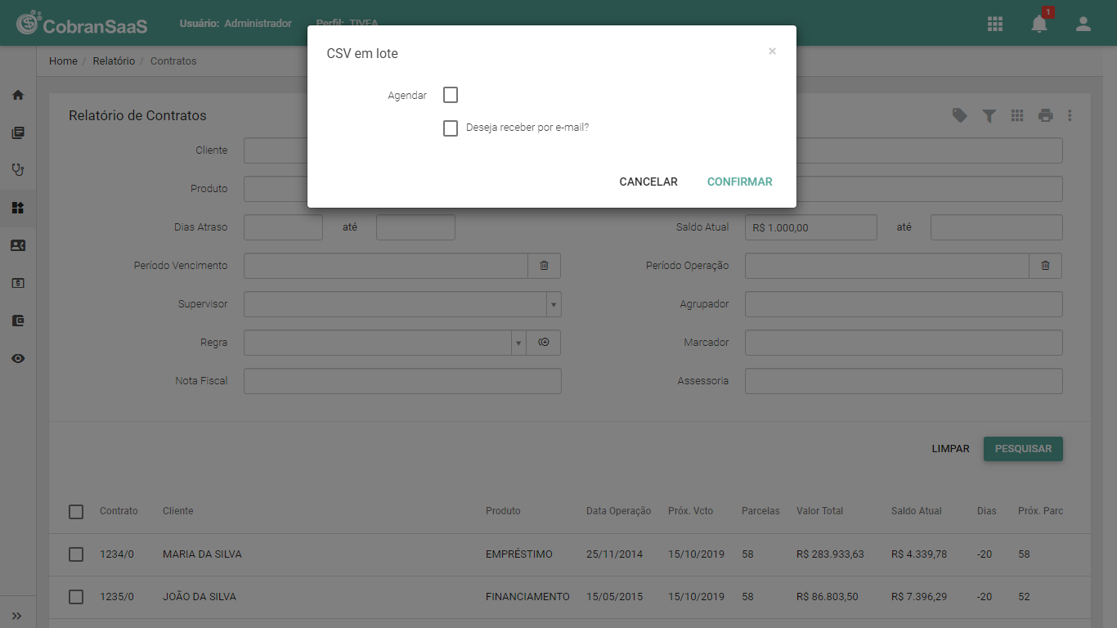The image size is (1117, 628).
Task: Click parcelas 58 in MARIA DA SILVA row
Action: coord(747,554)
